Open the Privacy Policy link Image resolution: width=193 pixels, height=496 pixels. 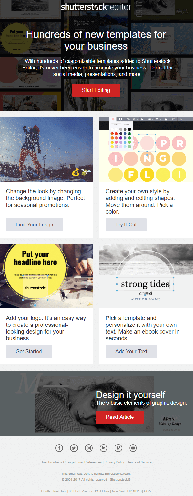[115, 462]
